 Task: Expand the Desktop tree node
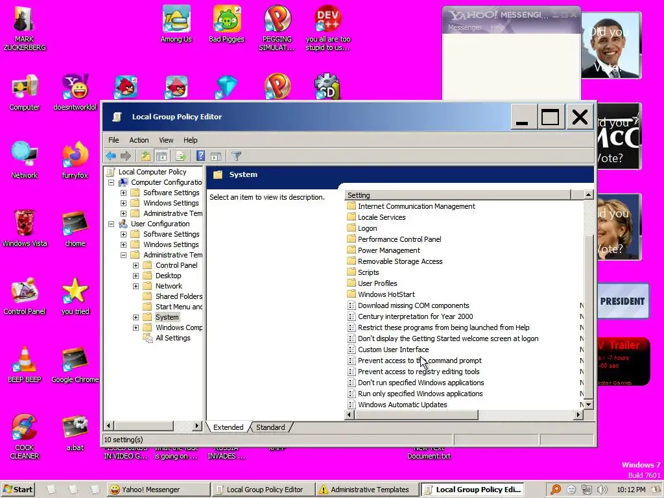click(x=136, y=276)
